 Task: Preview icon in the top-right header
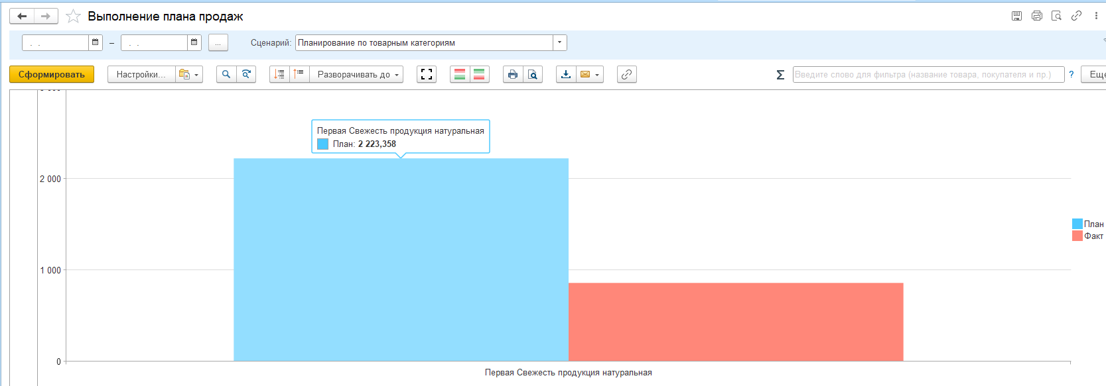pos(1056,16)
